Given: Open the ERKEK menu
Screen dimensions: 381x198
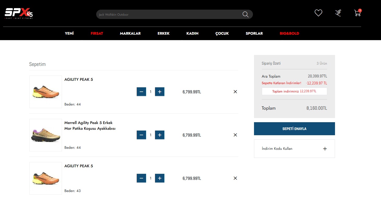Looking at the screenshot, I should coord(164,33).
